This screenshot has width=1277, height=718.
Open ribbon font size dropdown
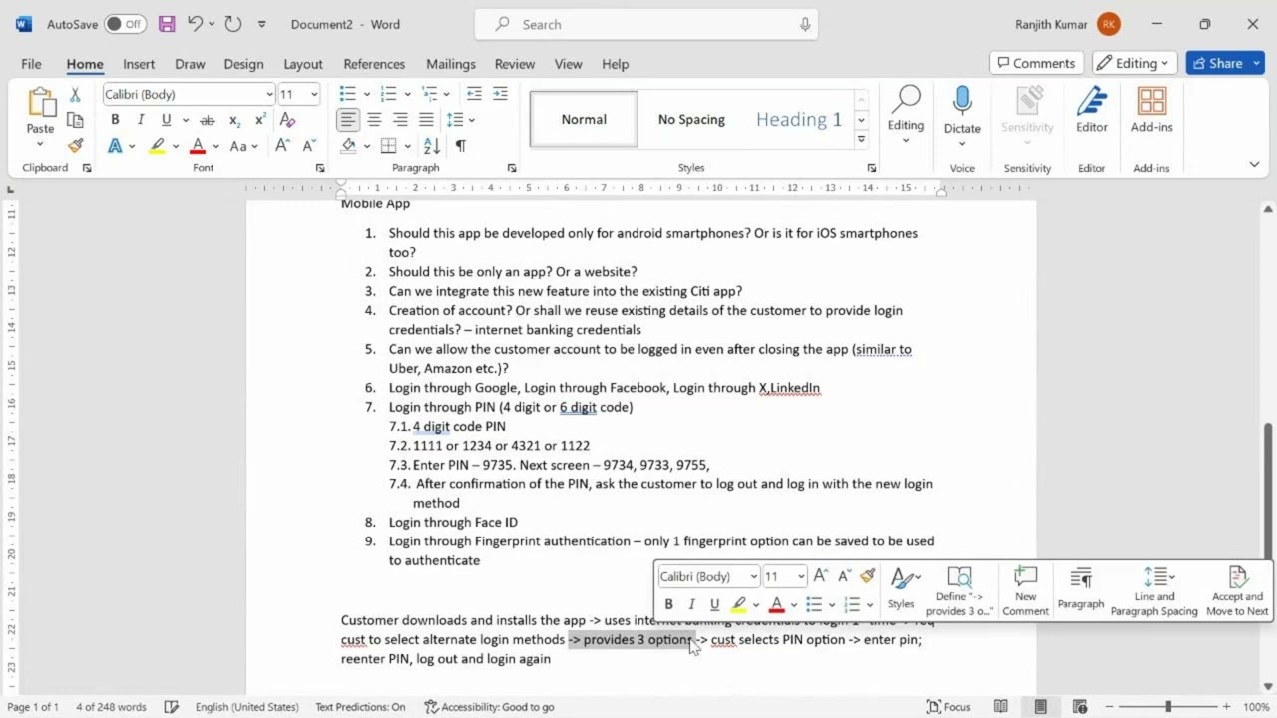314,94
